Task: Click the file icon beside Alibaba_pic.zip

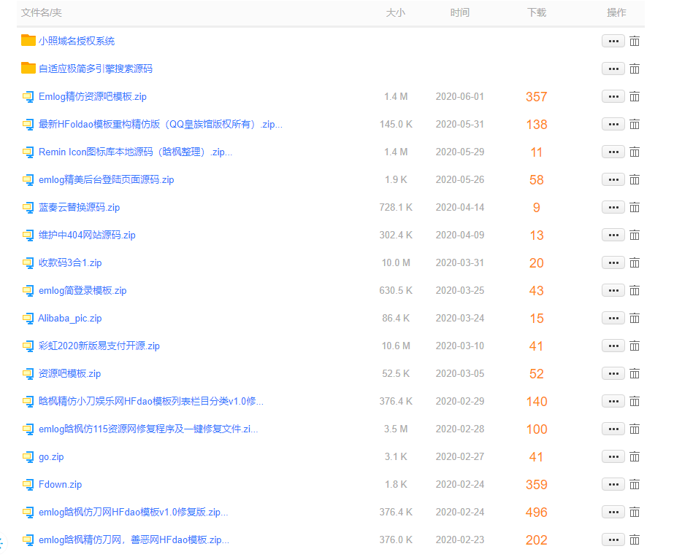Action: (26, 318)
